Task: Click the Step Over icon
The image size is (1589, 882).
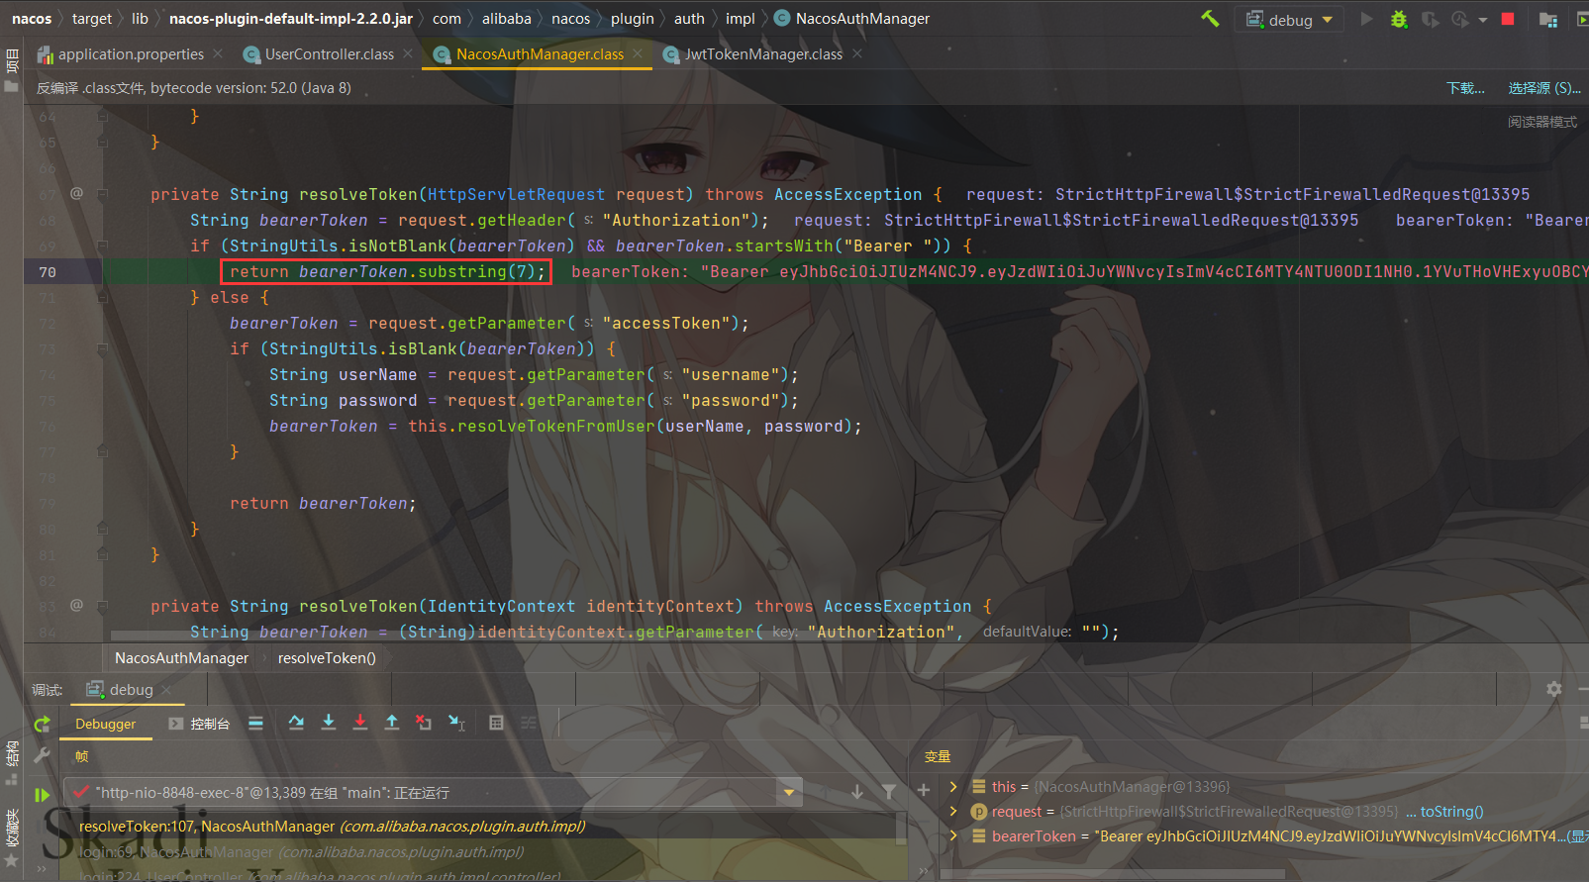Action: pos(296,724)
